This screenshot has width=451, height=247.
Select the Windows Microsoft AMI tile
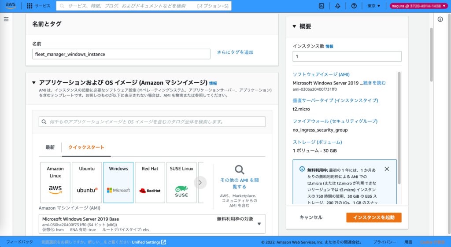pos(118,182)
